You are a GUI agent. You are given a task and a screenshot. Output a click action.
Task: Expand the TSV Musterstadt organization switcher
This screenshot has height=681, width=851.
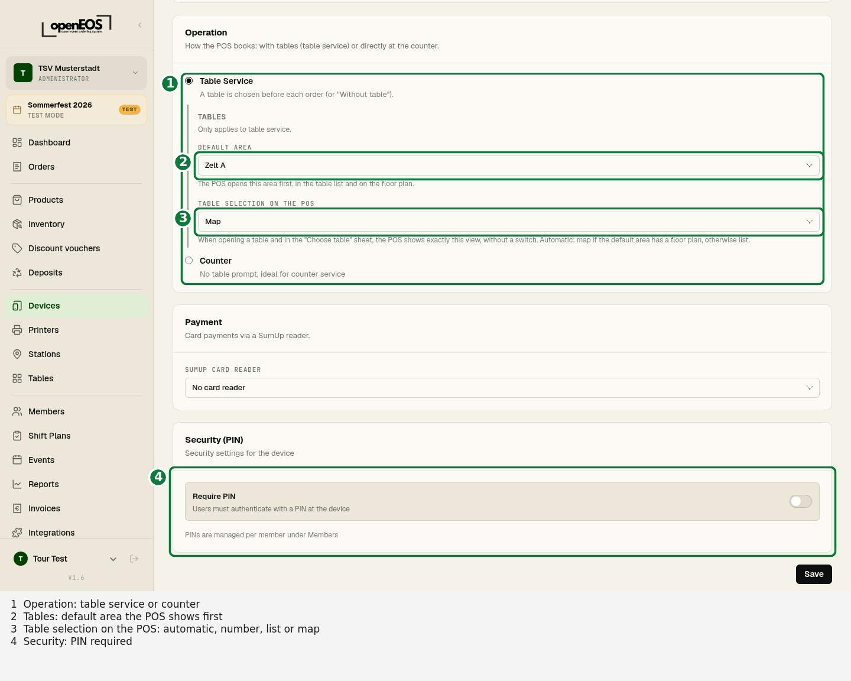coord(77,73)
